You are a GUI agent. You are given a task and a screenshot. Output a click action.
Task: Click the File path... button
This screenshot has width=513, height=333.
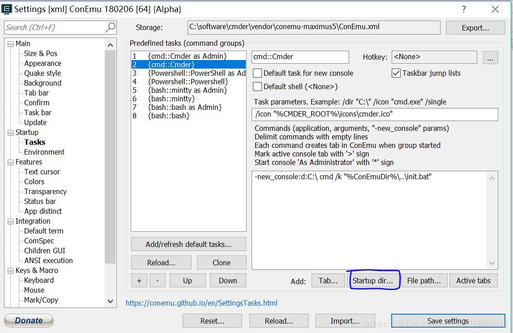coord(423,281)
